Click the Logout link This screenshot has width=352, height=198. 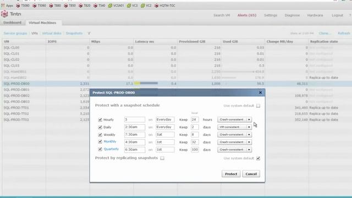tap(337, 15)
